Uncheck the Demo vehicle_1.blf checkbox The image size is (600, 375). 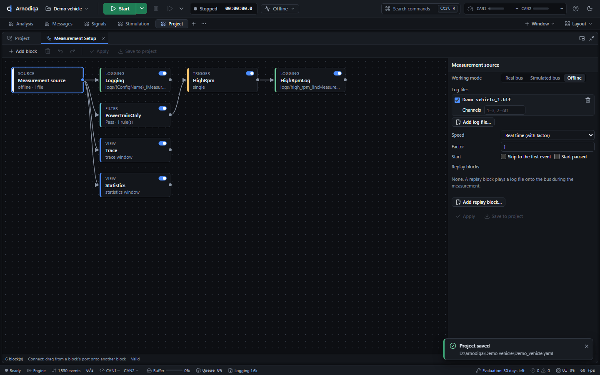pos(457,100)
